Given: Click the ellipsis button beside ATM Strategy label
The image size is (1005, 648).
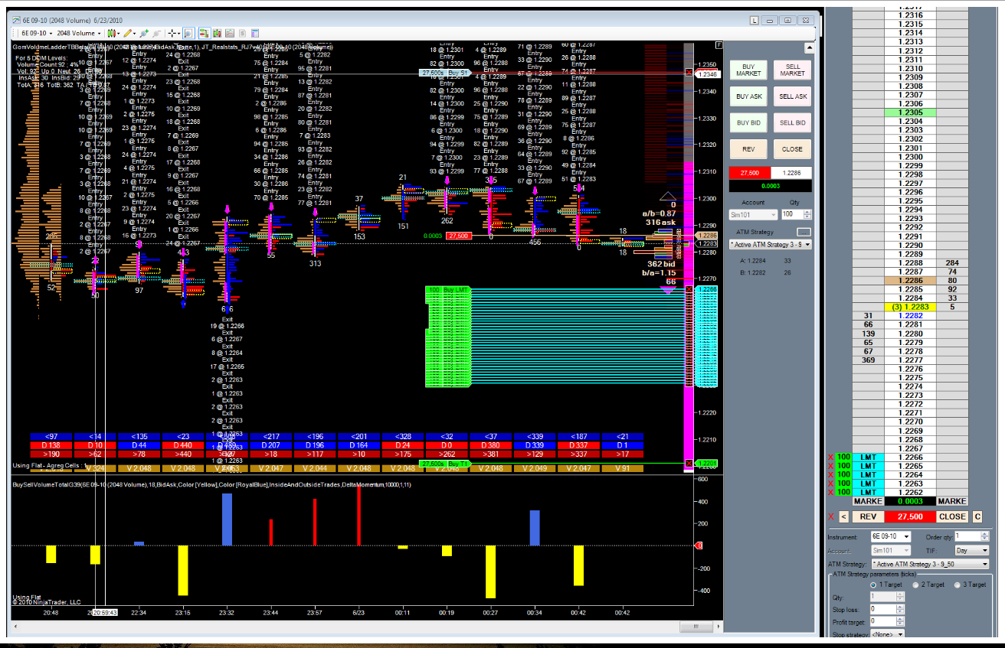Looking at the screenshot, I should tap(804, 232).
